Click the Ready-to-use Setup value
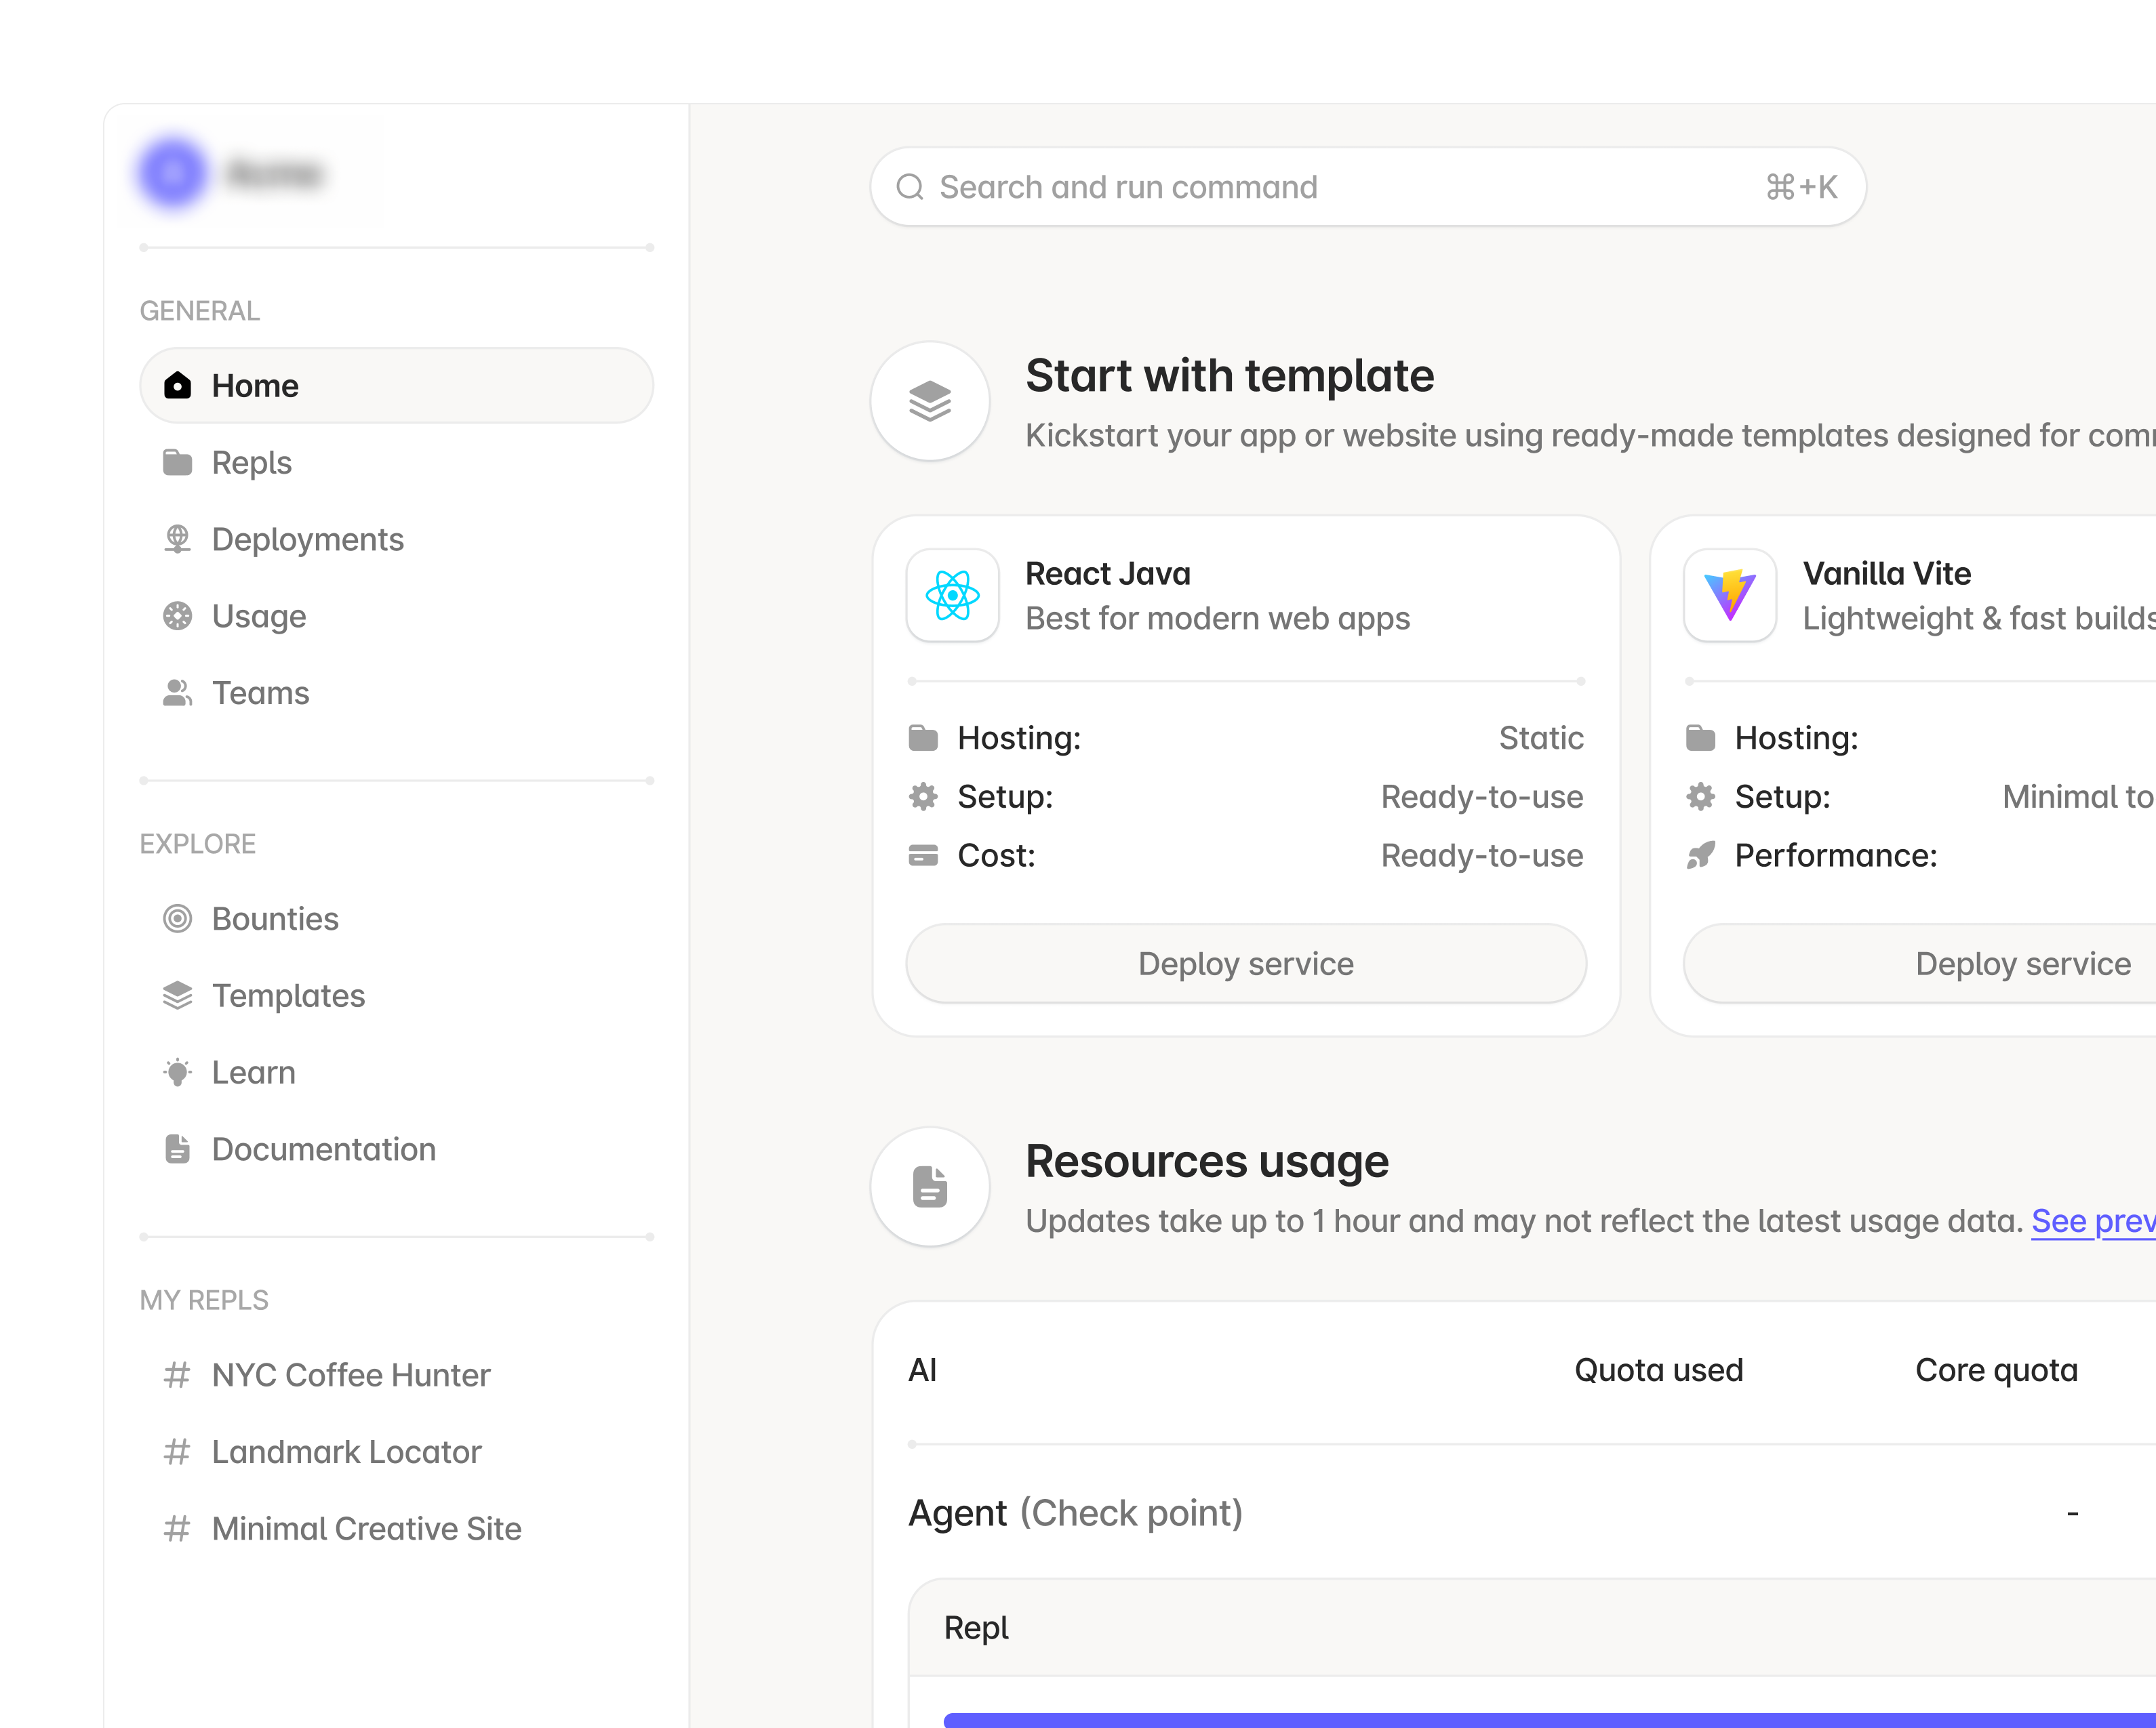The width and height of the screenshot is (2156, 1728). click(1482, 796)
